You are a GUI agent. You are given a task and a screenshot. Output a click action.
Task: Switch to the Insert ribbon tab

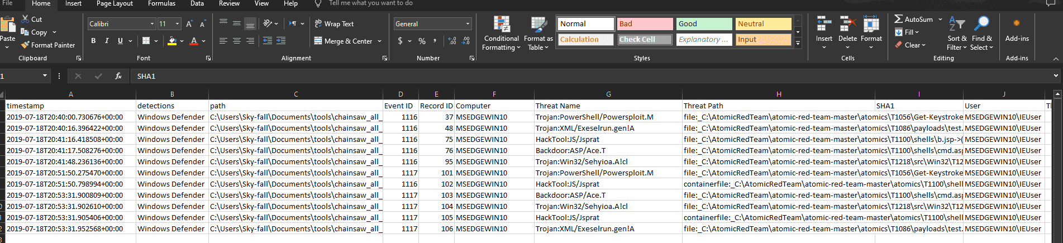pos(73,3)
